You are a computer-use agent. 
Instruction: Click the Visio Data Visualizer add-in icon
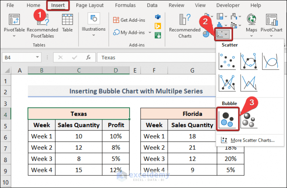point(158,17)
